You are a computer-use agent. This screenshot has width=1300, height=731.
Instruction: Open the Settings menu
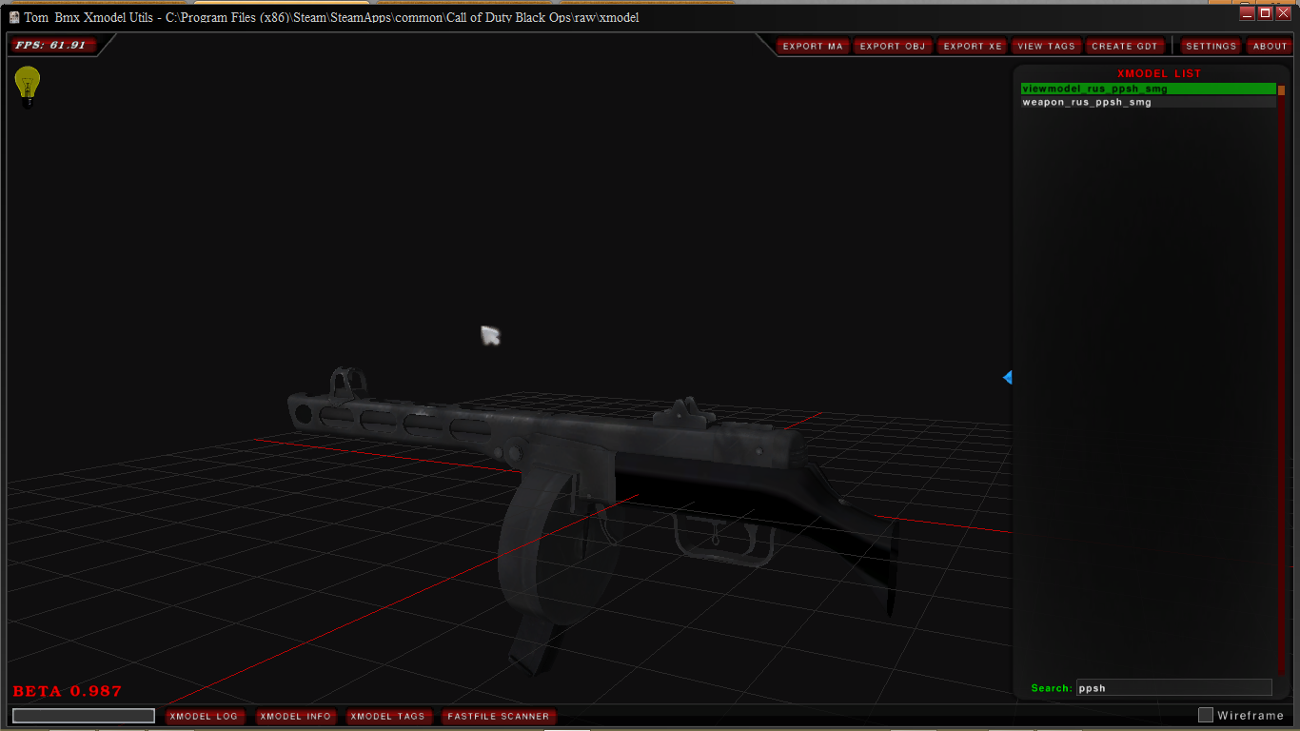1211,46
